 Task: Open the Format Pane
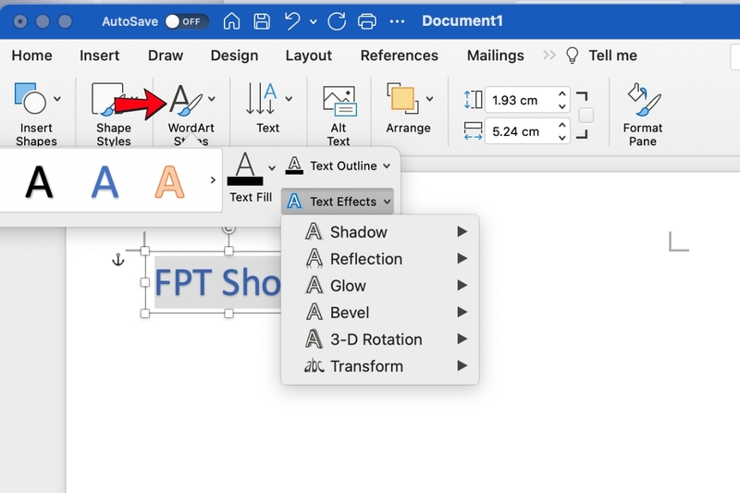click(x=643, y=115)
